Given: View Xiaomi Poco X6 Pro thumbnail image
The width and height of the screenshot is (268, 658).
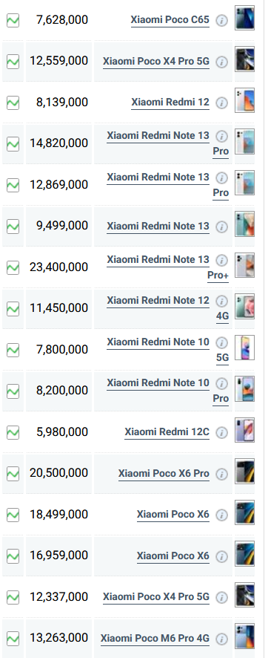Looking at the screenshot, I should (244, 472).
